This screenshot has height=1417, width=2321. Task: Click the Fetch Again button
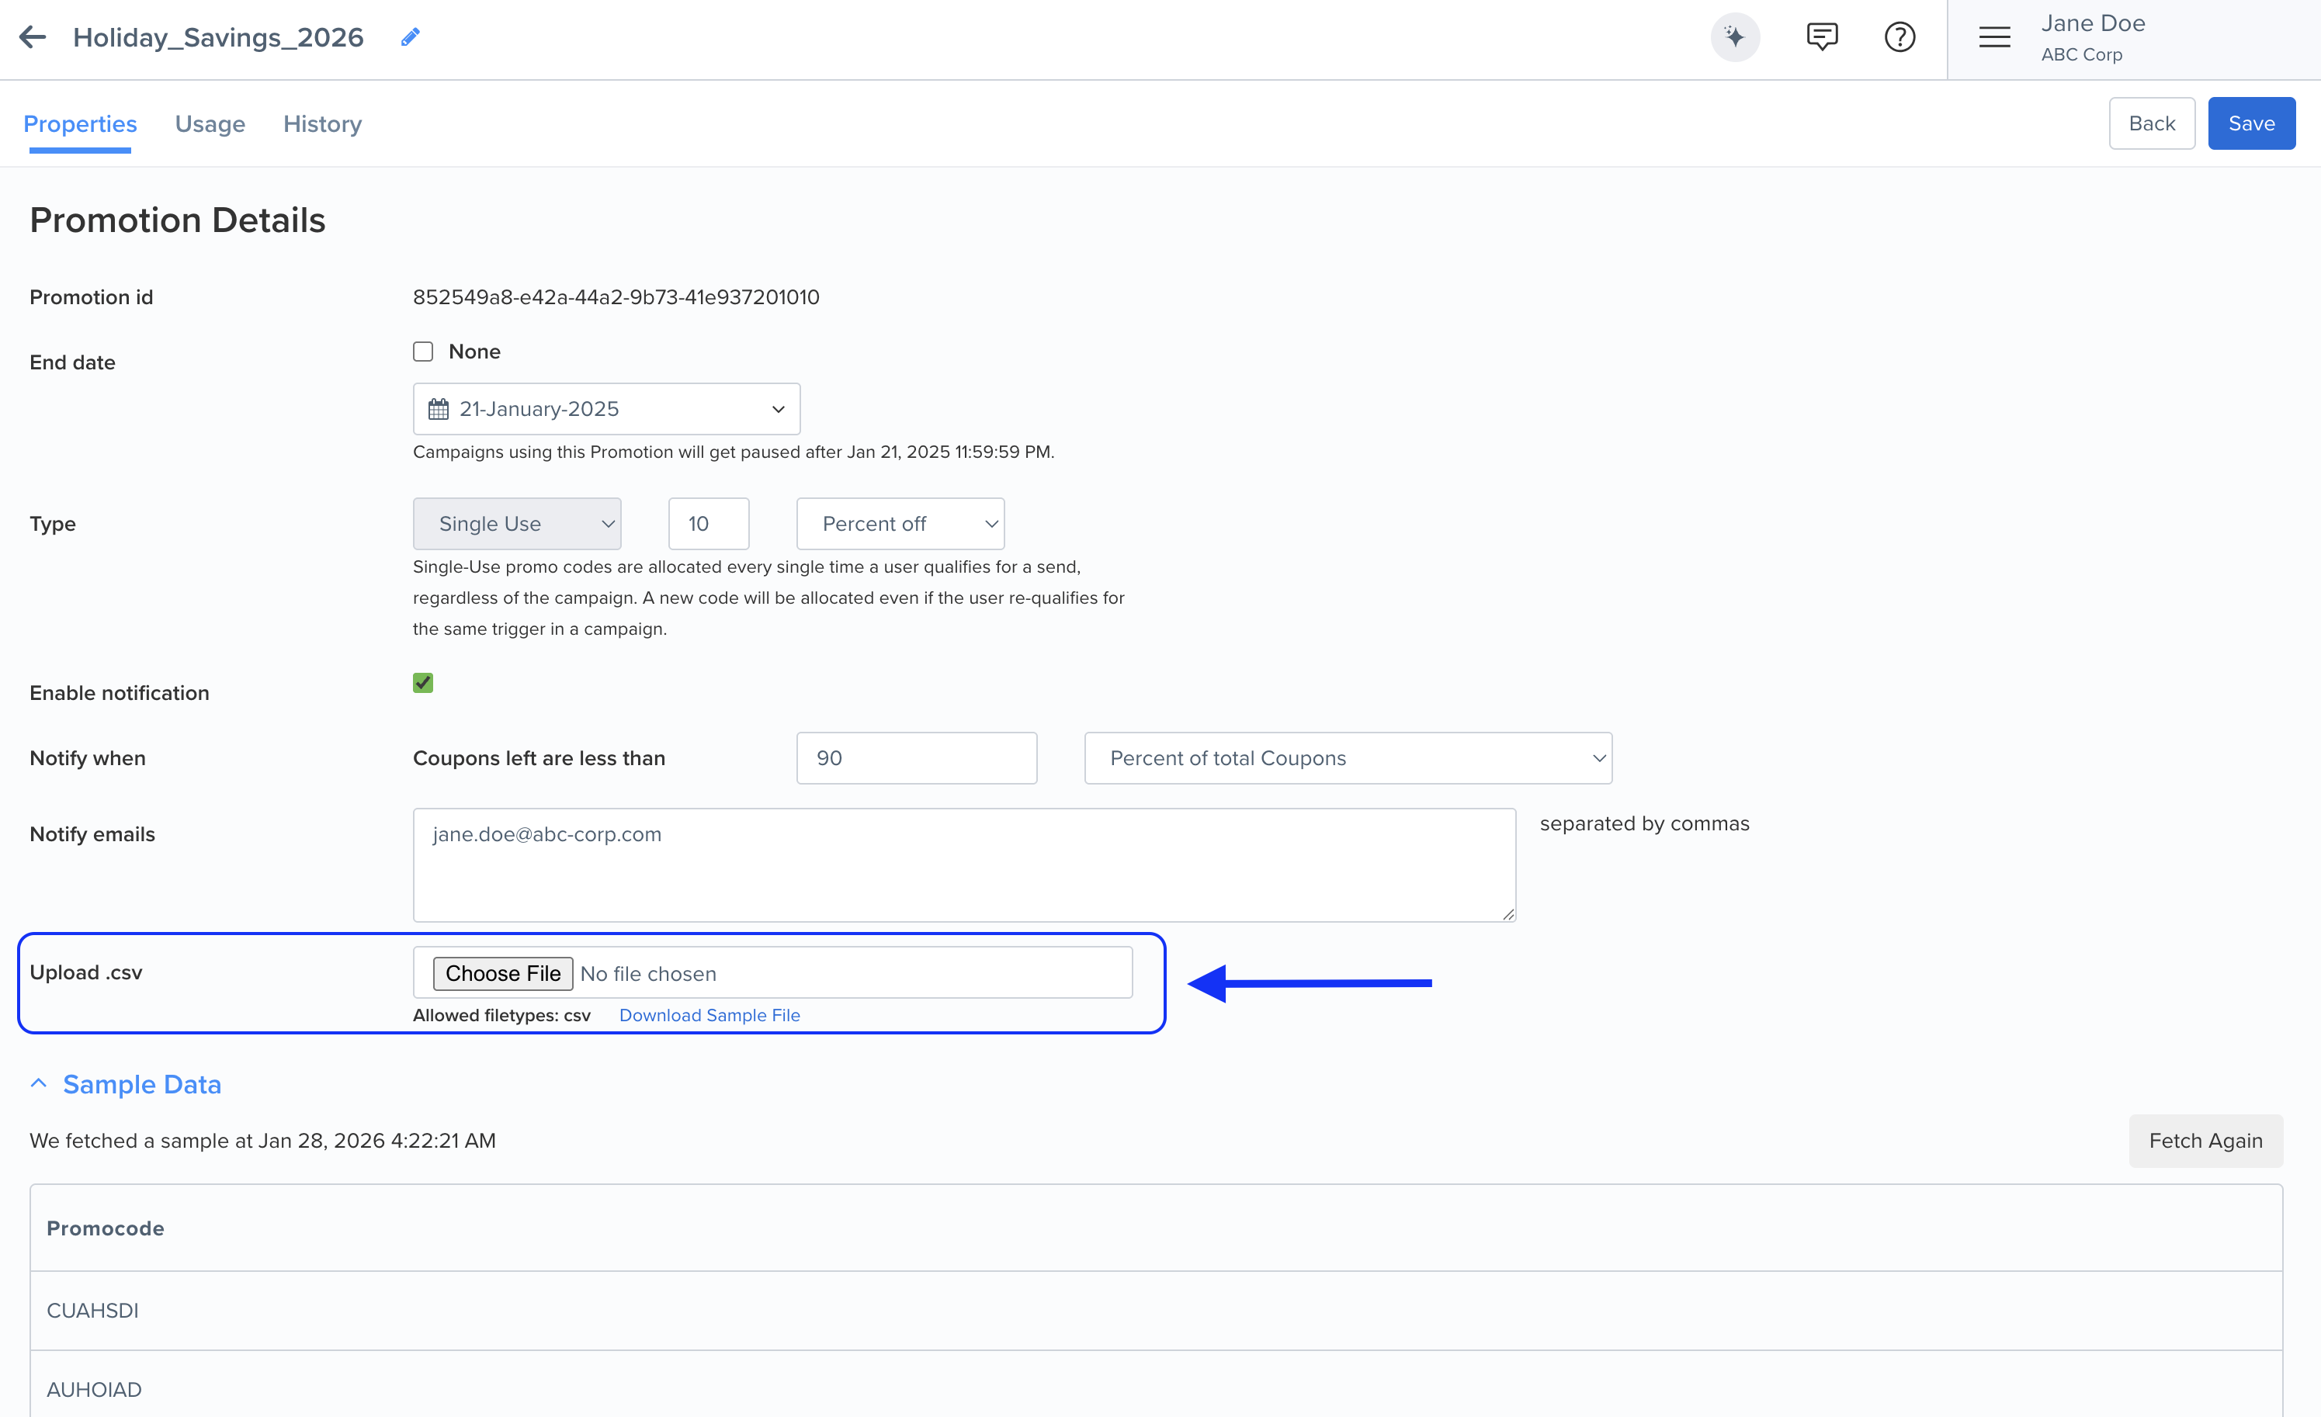[x=2205, y=1140]
